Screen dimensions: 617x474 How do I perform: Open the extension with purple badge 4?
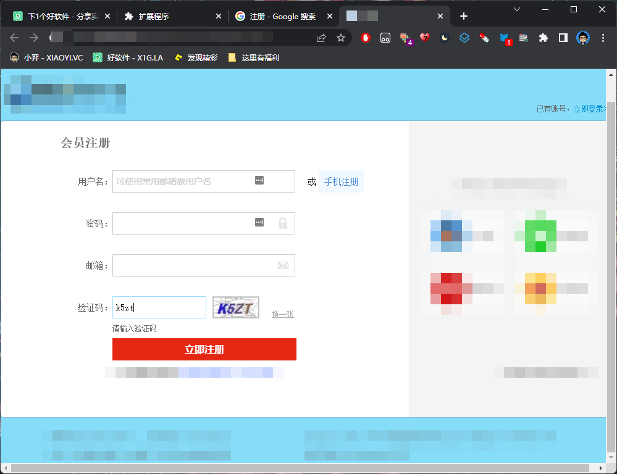[405, 38]
